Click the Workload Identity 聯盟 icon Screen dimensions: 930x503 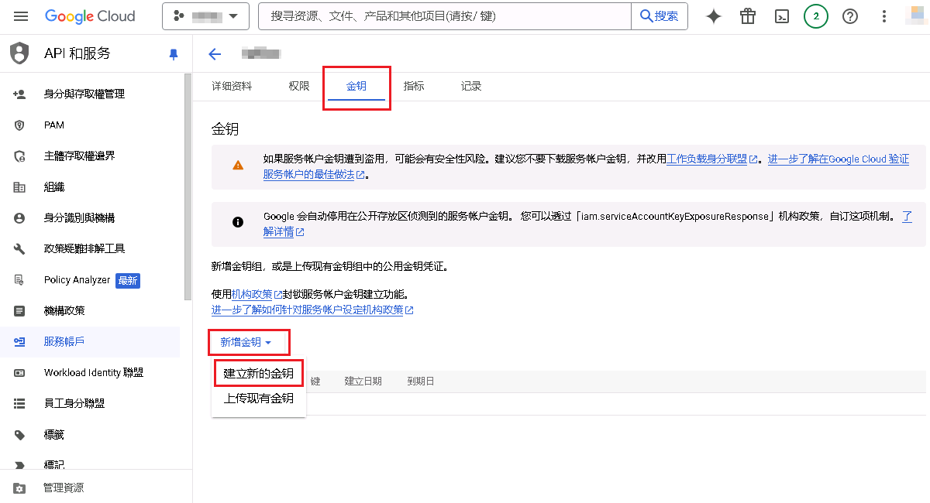(x=19, y=372)
